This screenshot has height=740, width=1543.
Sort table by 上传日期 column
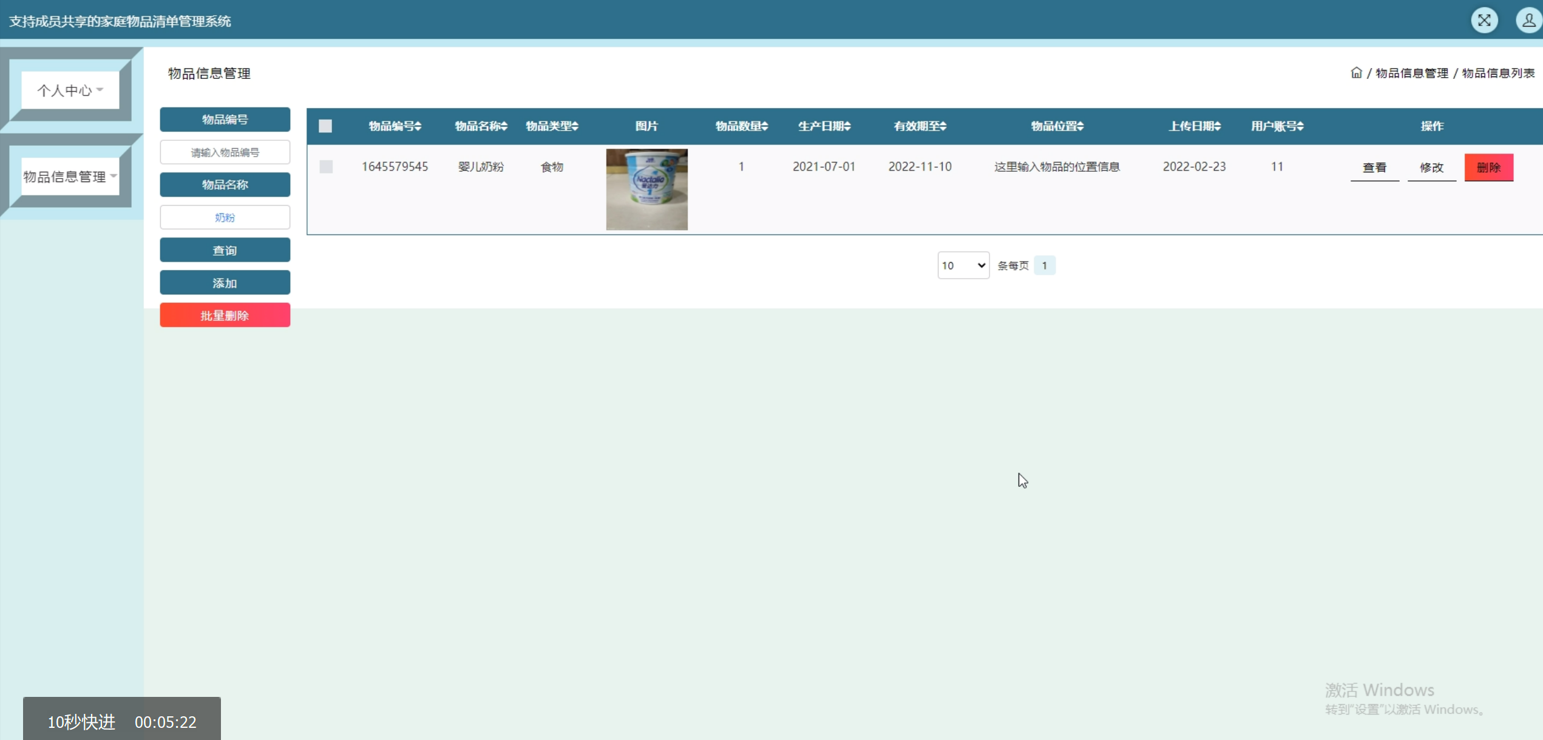(x=1194, y=126)
